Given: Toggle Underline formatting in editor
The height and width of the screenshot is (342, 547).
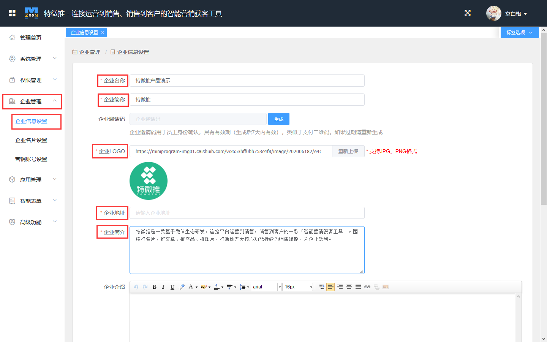Looking at the screenshot, I should click(x=172, y=287).
